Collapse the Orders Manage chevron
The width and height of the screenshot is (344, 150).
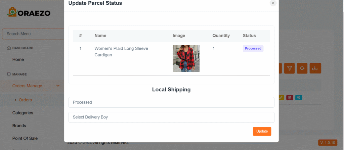pos(58,86)
